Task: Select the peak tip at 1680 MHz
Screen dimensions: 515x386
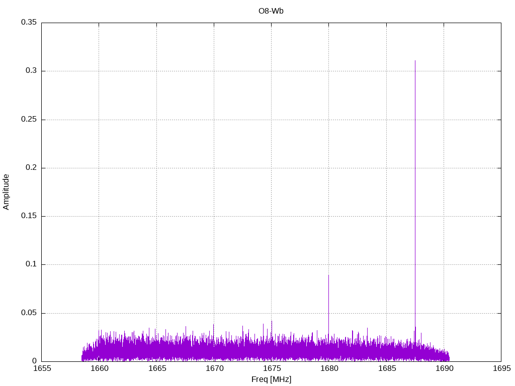Action: click(x=328, y=275)
